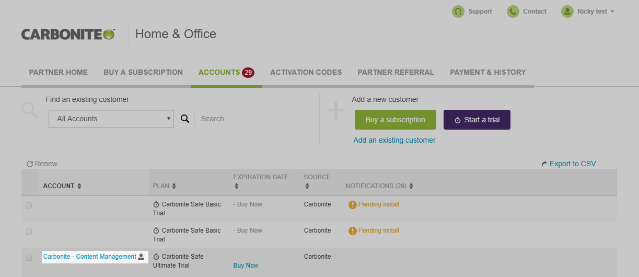Click the Carbonite logo
639x277 pixels.
pyautogui.click(x=68, y=34)
